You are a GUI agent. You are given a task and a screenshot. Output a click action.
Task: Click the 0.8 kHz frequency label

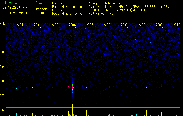(2, 81)
